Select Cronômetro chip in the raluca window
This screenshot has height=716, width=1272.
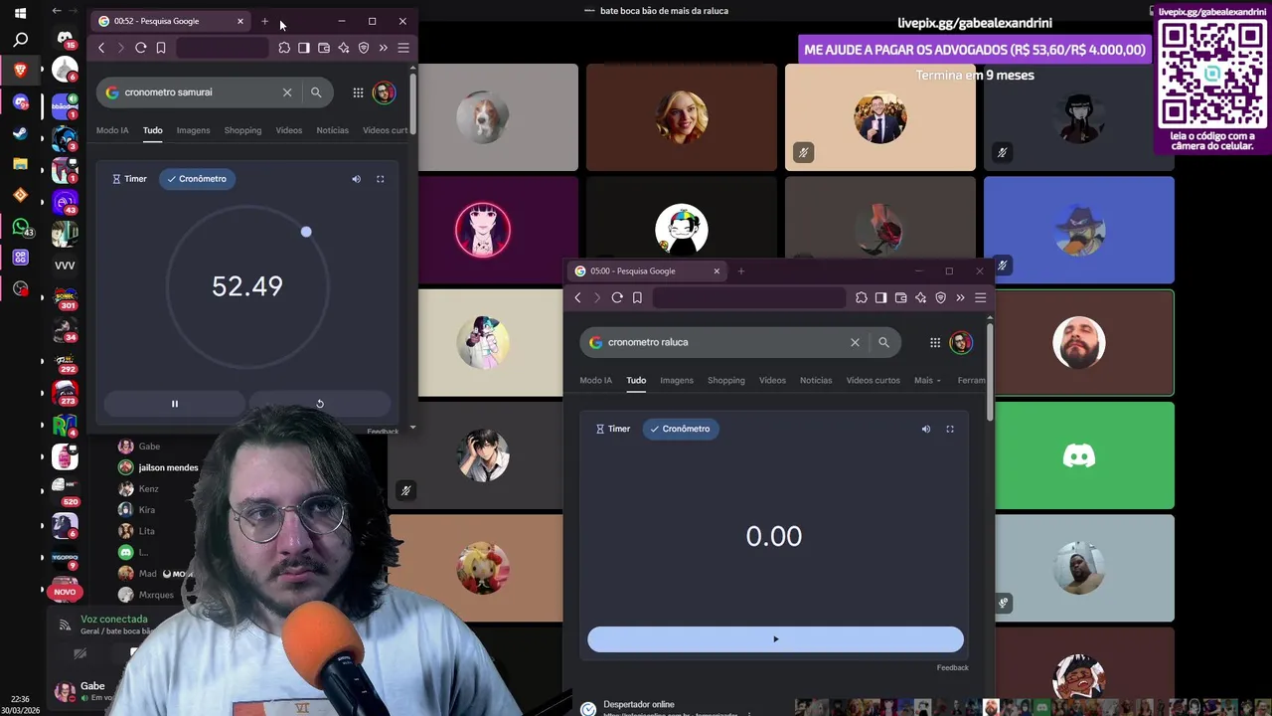point(681,429)
